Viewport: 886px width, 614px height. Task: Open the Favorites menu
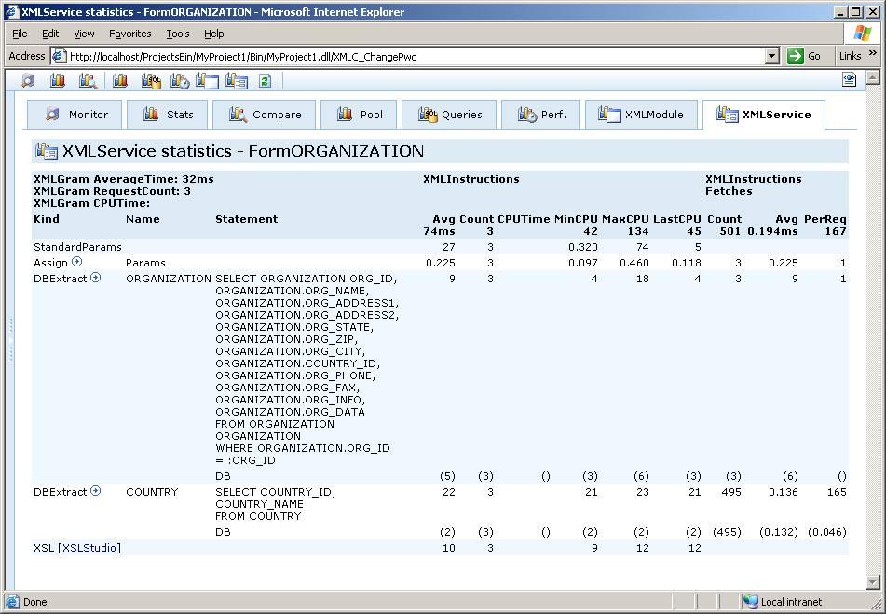click(x=129, y=34)
